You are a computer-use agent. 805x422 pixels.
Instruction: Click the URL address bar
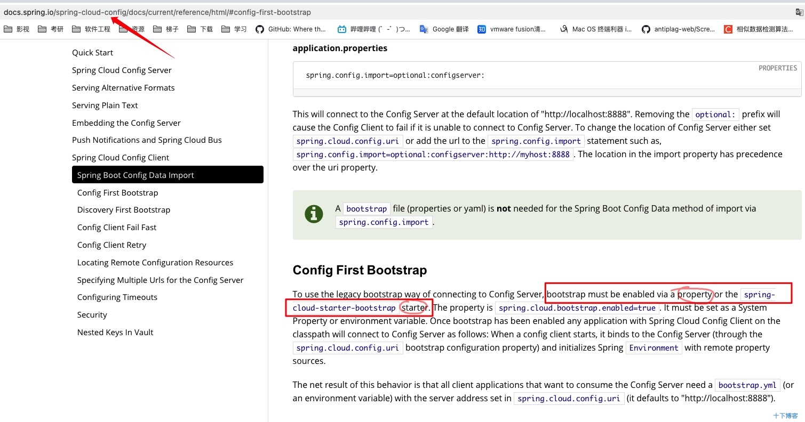395,12
